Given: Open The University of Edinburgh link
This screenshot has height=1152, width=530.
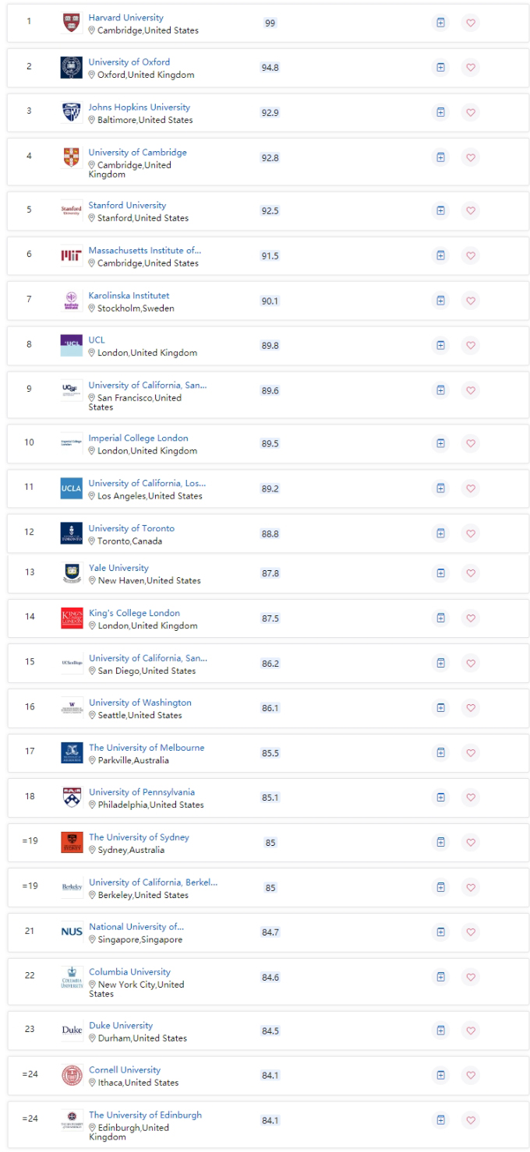Looking at the screenshot, I should click(x=145, y=1115).
